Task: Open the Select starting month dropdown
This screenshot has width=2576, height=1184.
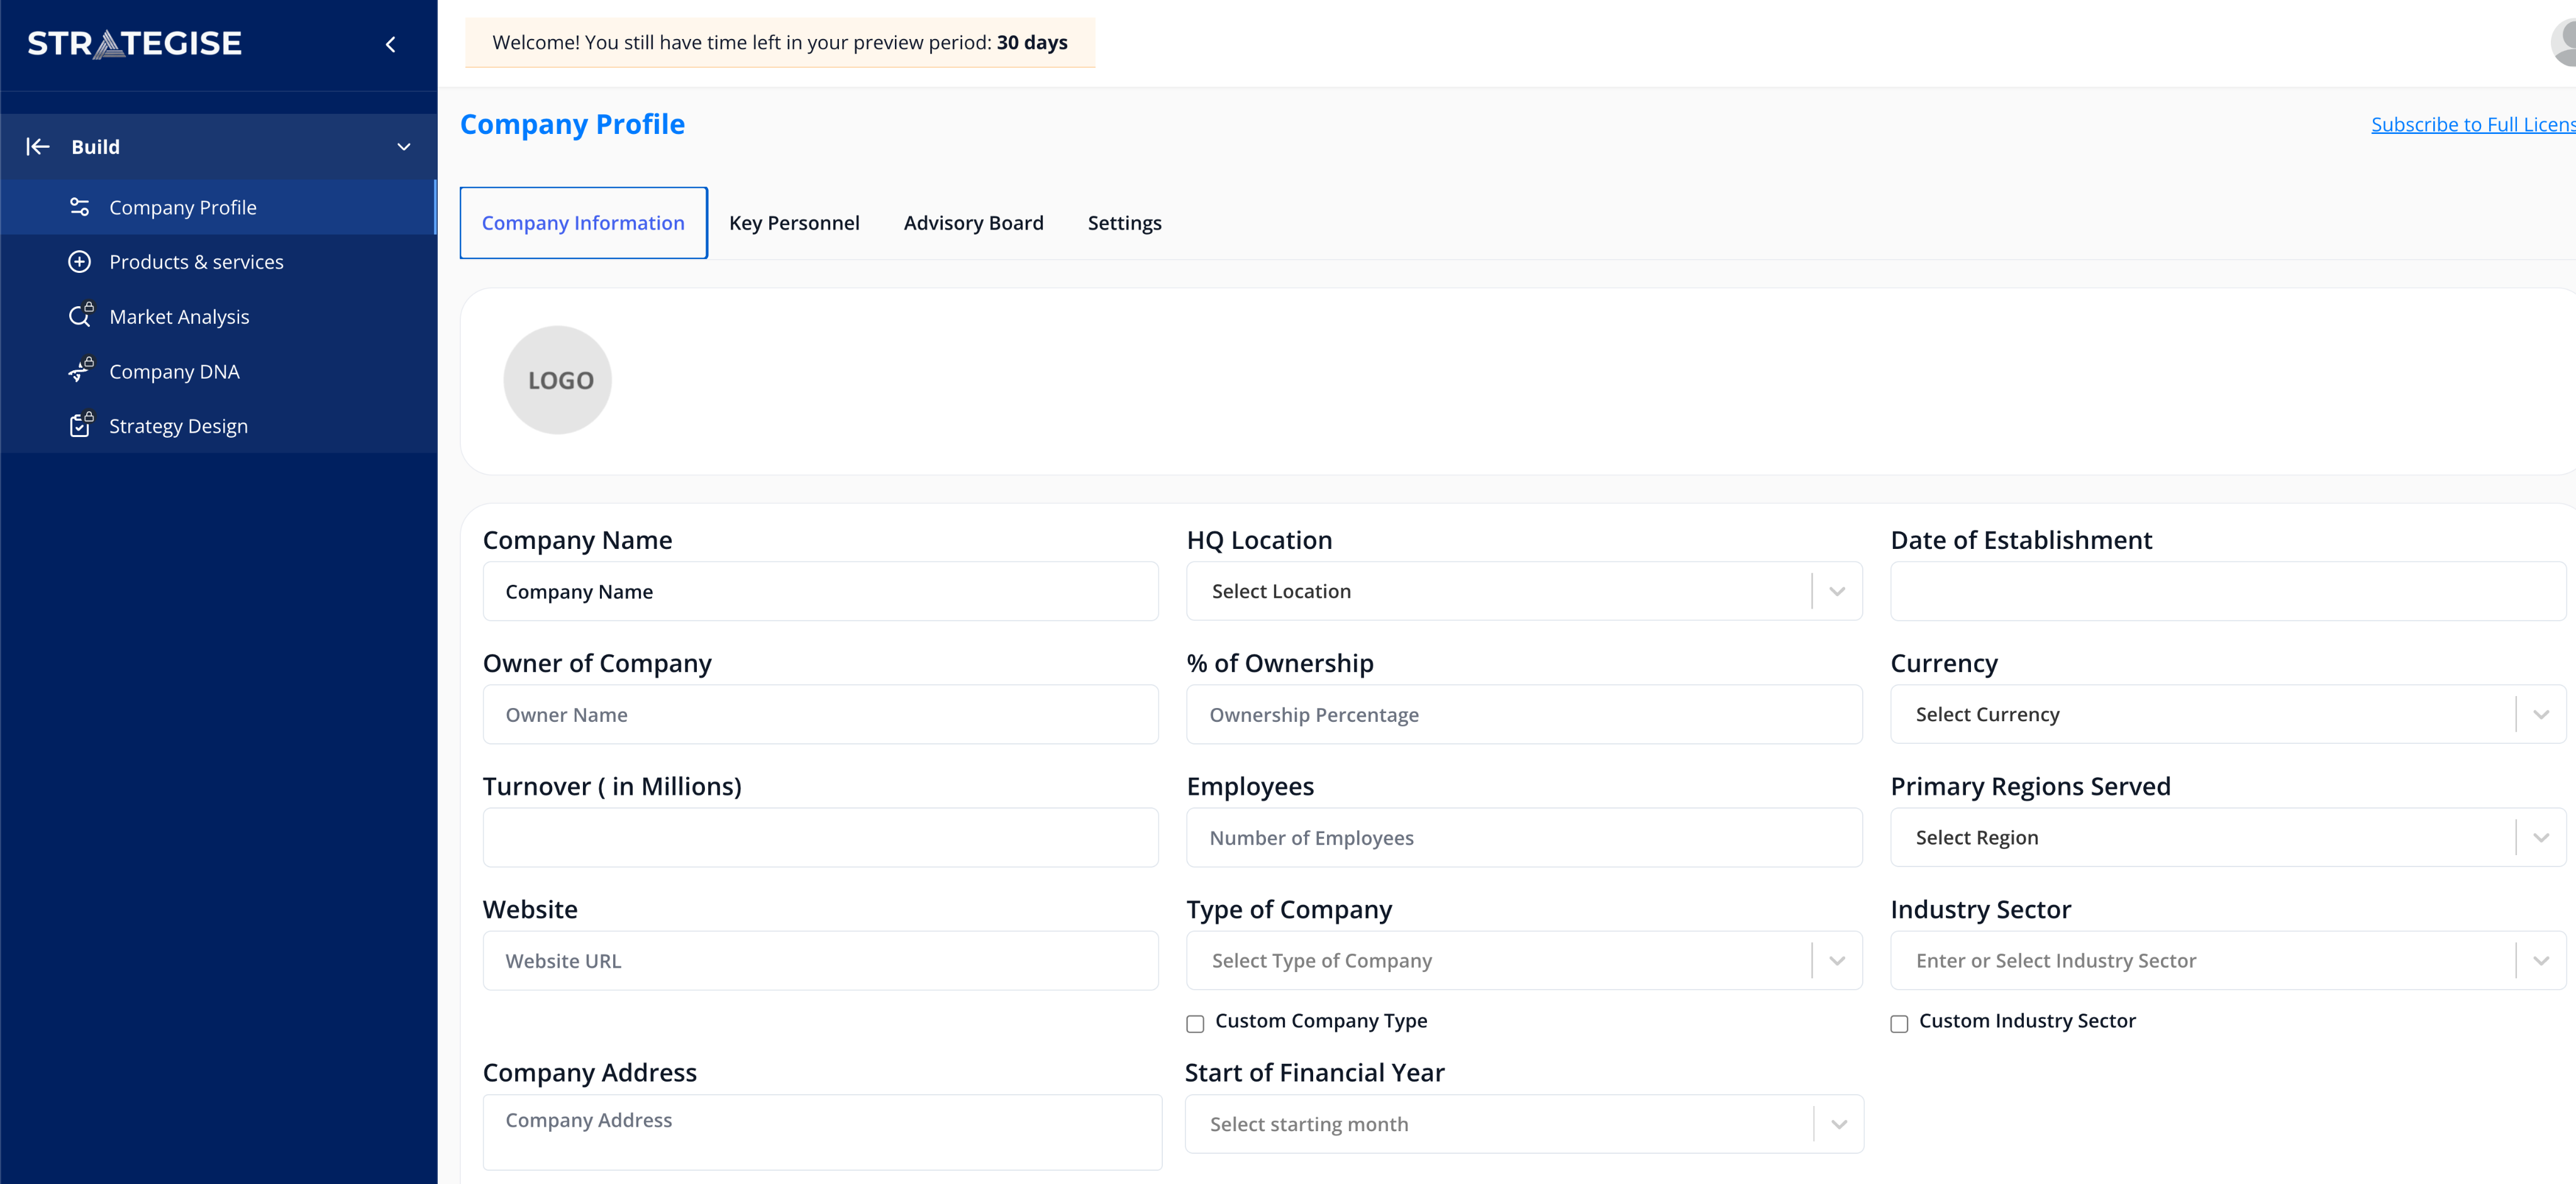Action: [1838, 1124]
